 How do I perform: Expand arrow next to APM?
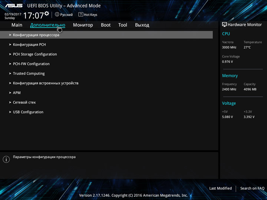[10, 93]
